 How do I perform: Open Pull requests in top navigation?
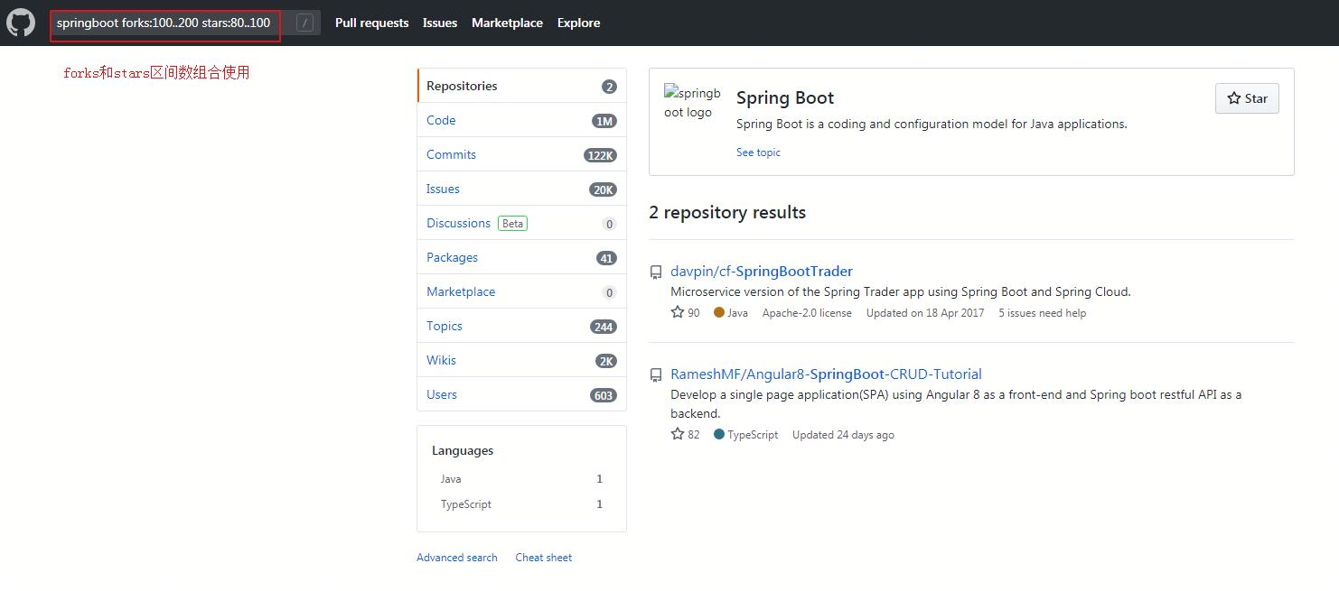371,23
